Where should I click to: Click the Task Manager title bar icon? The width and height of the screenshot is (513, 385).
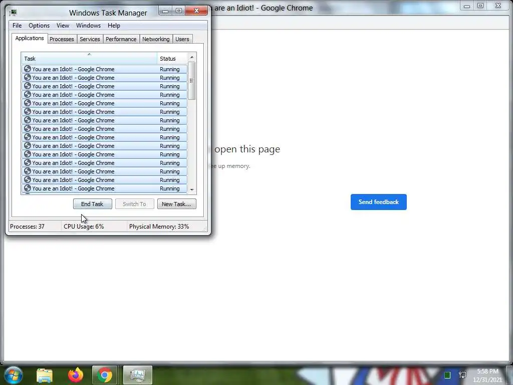coord(13,13)
